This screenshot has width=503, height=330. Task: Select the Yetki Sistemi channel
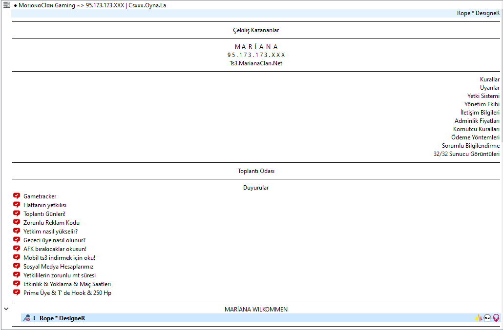pos(483,96)
